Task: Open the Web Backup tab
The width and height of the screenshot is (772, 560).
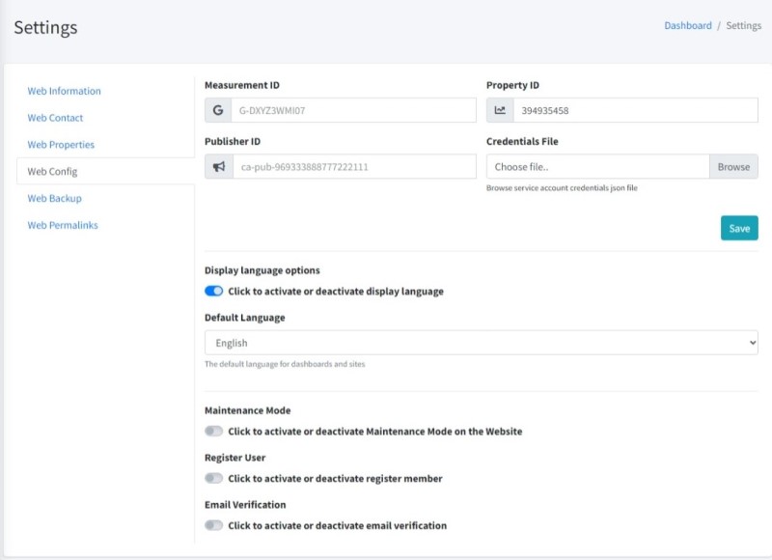Action: (55, 198)
